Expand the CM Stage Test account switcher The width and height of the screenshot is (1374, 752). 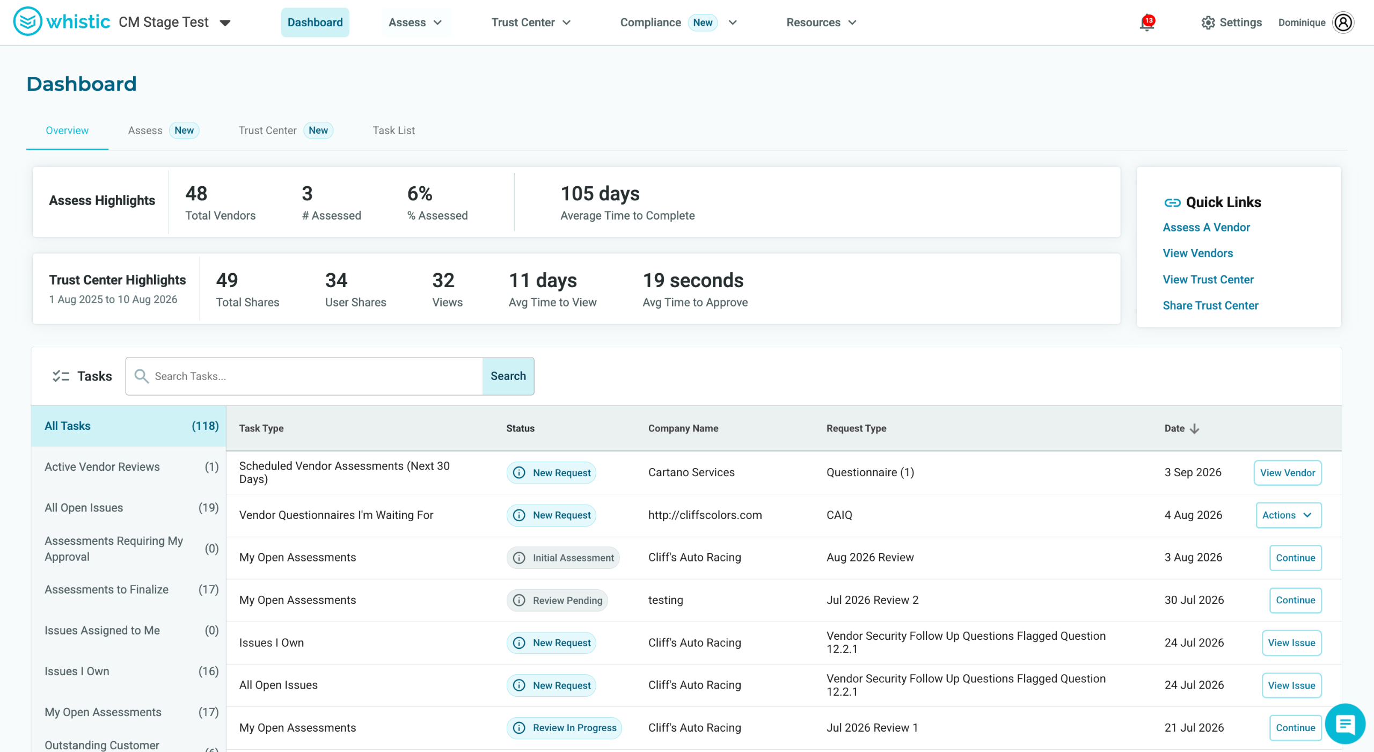coord(225,23)
